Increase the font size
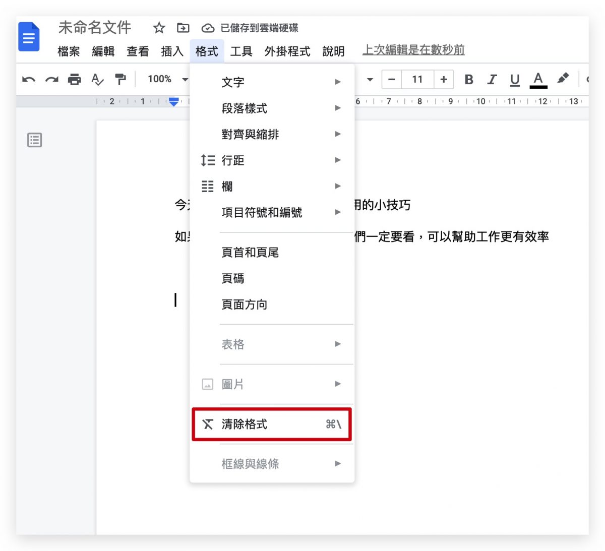 click(x=444, y=79)
